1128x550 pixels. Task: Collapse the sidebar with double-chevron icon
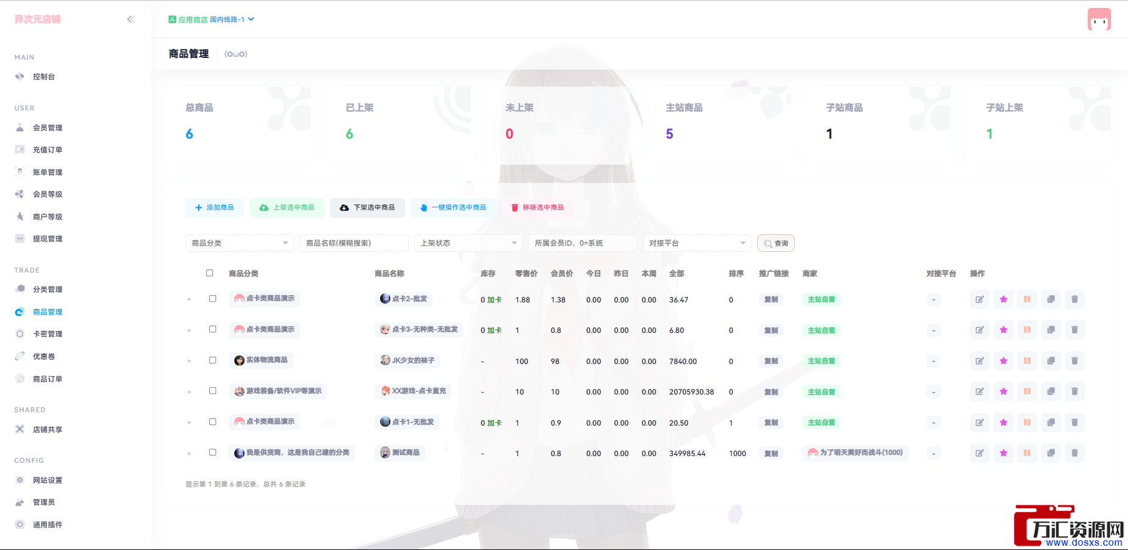(x=131, y=20)
